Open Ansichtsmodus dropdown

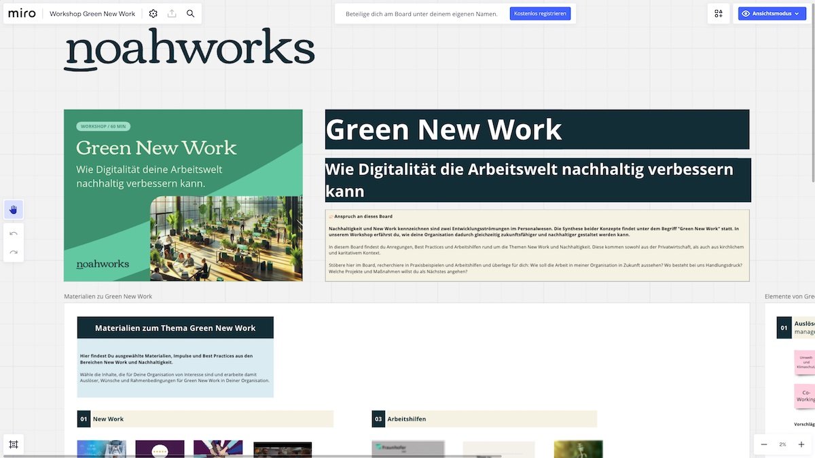[772, 14]
